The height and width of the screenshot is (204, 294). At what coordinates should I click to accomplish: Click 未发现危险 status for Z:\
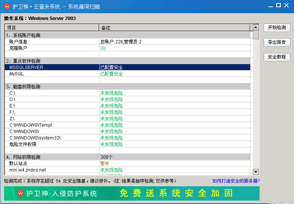[x=112, y=118]
